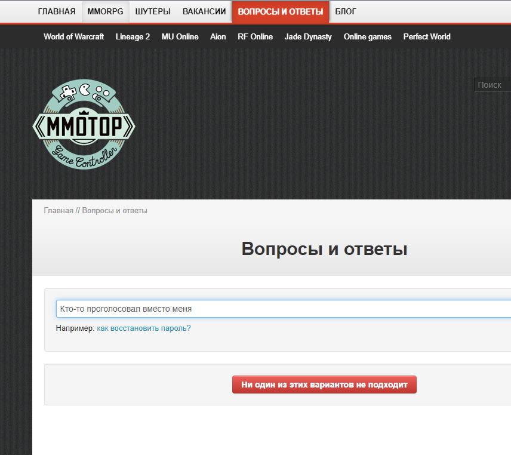Open the RF Online category
The image size is (511, 455).
pos(255,36)
